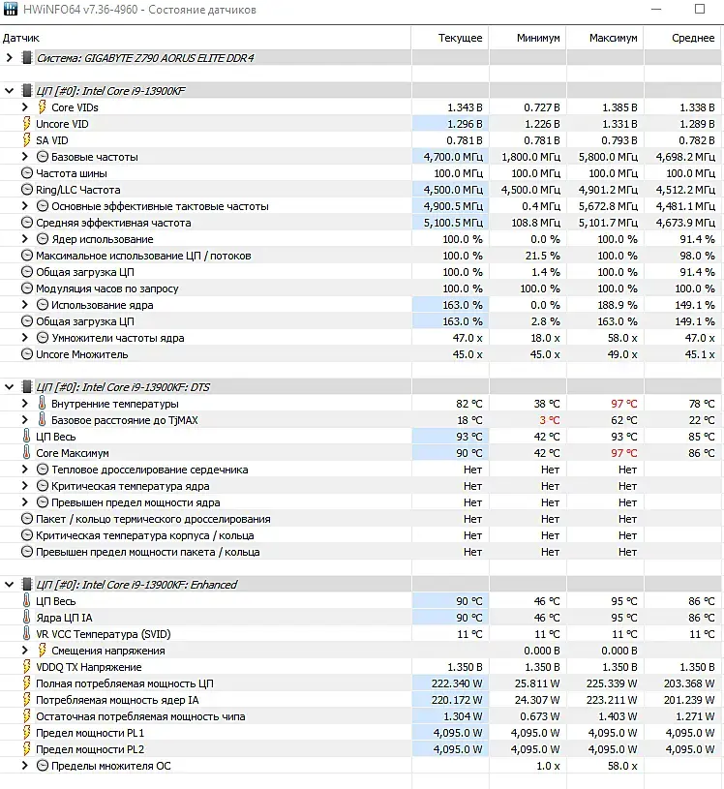Viewport: 724px width, 789px height.
Task: Click the Внутренние температуры thermometer icon
Action: click(43, 403)
